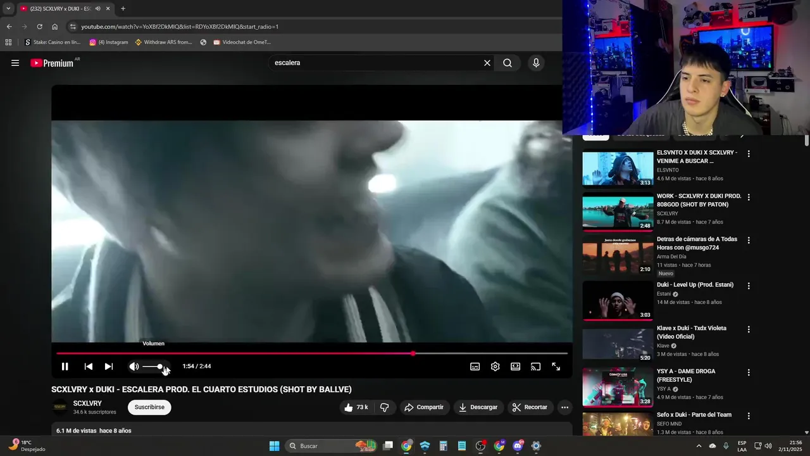
Task: Open the WORK - SCXLVRY X DUKI thumbnail
Action: pos(618,212)
